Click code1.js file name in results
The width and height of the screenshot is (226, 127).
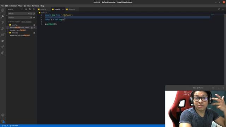[x=14, y=25]
